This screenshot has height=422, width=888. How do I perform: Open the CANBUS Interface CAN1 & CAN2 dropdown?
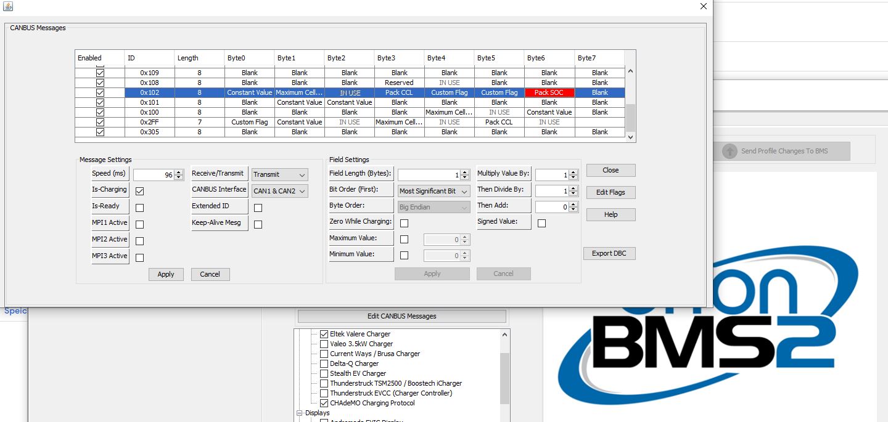coord(279,191)
